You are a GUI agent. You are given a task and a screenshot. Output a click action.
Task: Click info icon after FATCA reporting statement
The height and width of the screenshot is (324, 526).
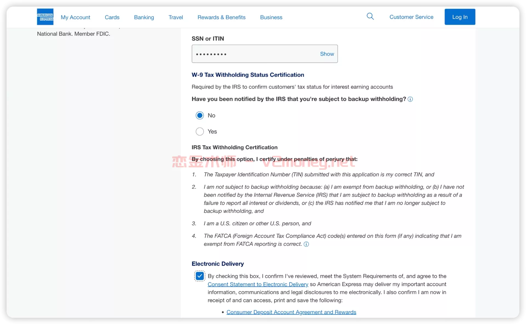point(306,244)
